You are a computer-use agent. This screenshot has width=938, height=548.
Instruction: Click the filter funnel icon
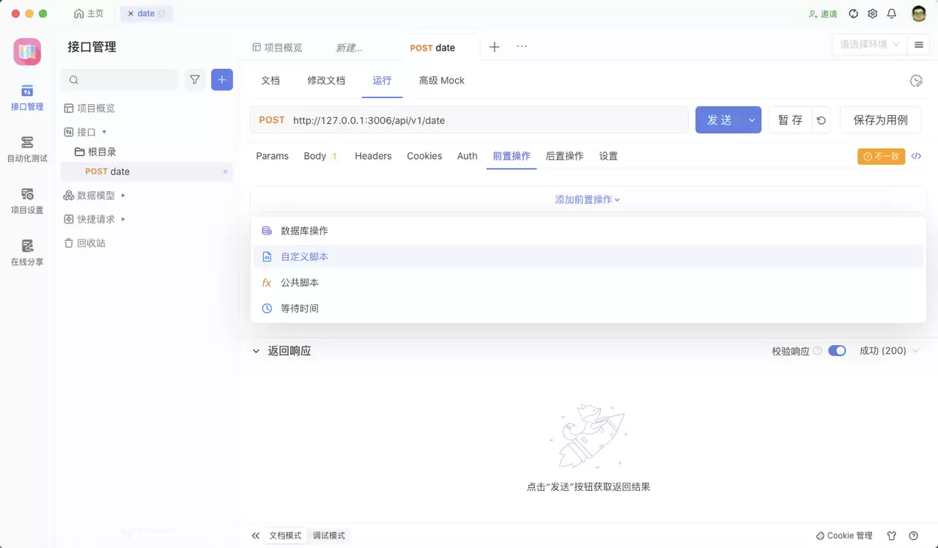point(195,80)
